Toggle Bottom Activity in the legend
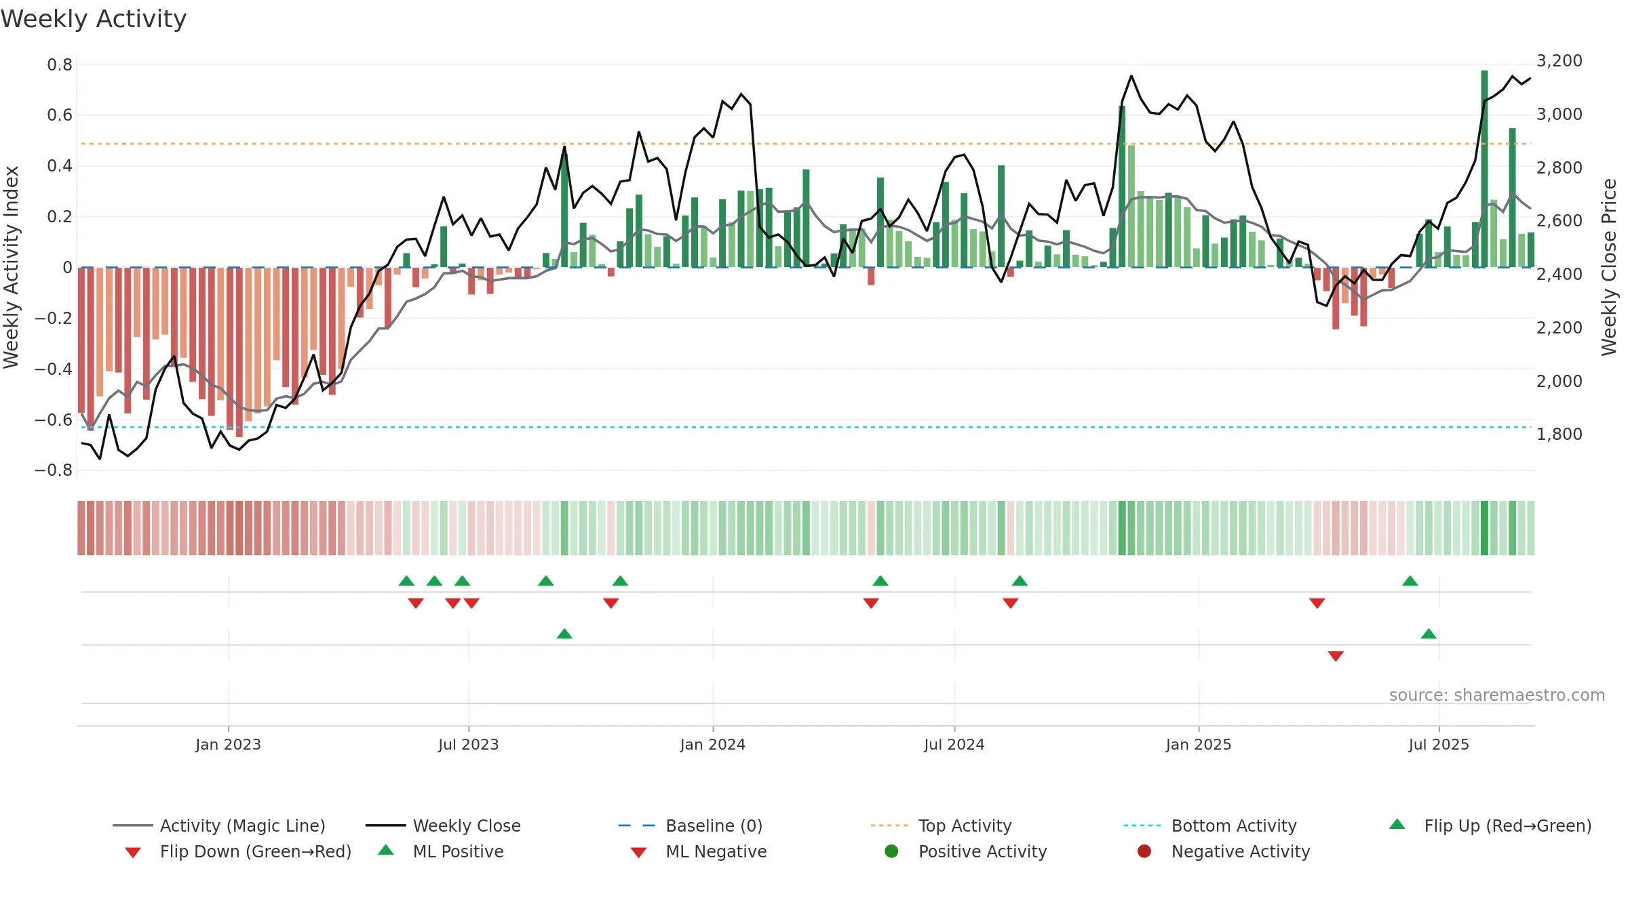1628x915 pixels. (x=1210, y=826)
